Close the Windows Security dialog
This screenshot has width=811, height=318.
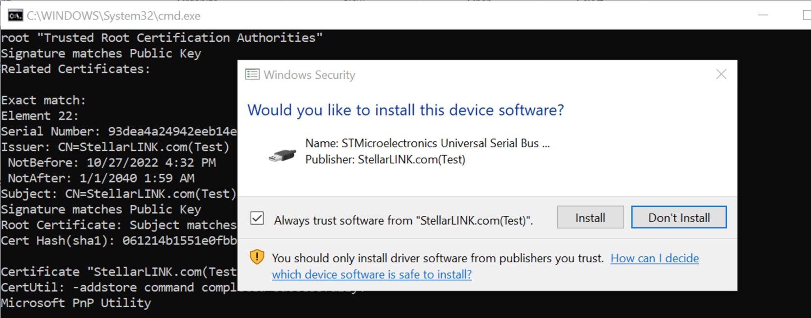(721, 74)
